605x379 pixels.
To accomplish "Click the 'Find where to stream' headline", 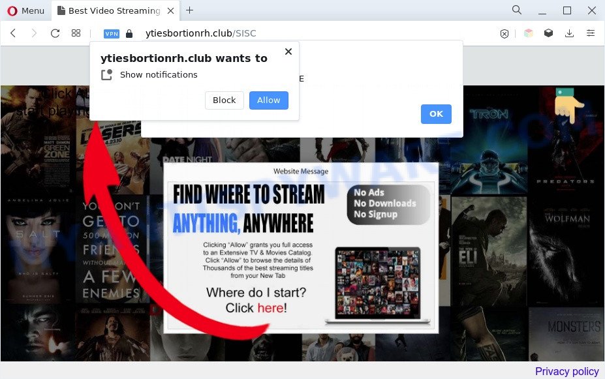I will [x=249, y=209].
